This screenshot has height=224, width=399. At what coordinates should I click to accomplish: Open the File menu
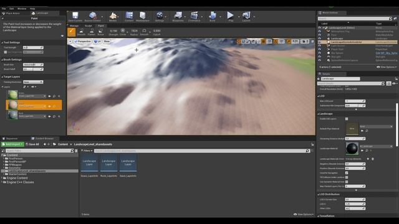4,9
